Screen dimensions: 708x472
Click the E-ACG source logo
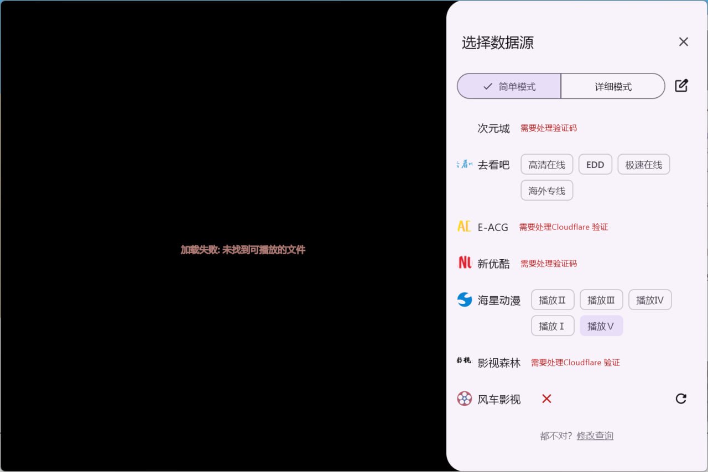tap(464, 227)
